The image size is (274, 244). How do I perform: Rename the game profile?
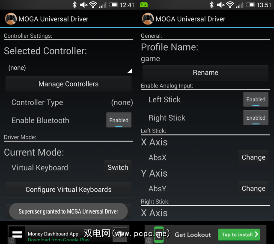coord(205,72)
